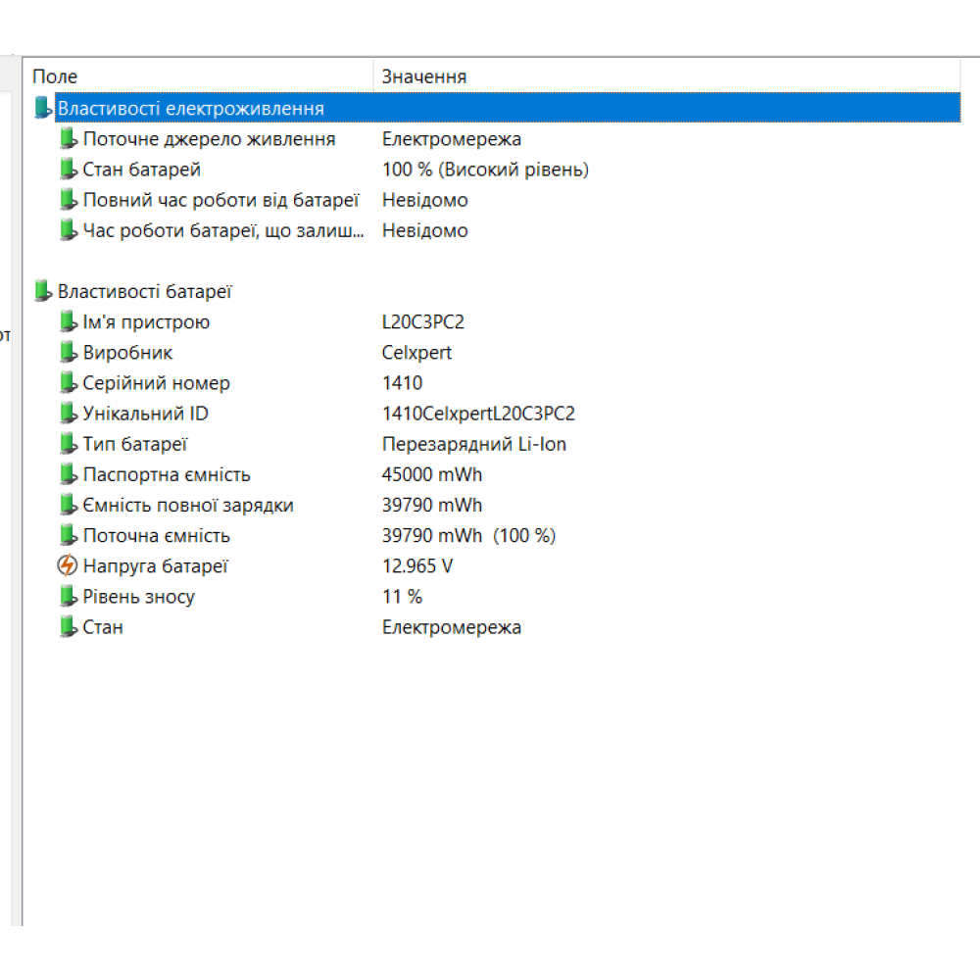980x980 pixels.
Task: Click the battery icon beside Виробник row
Action: pyautogui.click(x=69, y=353)
